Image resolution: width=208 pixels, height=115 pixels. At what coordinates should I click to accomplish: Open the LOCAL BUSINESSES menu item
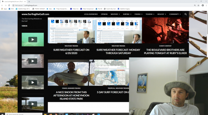pyautogui.click(x=91, y=14)
